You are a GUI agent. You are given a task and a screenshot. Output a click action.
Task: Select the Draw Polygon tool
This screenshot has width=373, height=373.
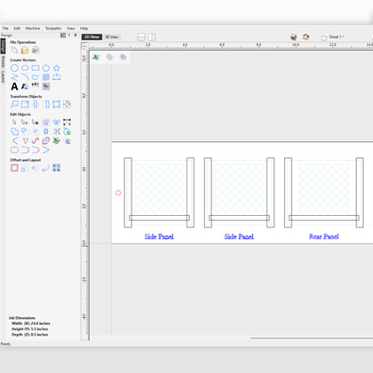(x=46, y=68)
